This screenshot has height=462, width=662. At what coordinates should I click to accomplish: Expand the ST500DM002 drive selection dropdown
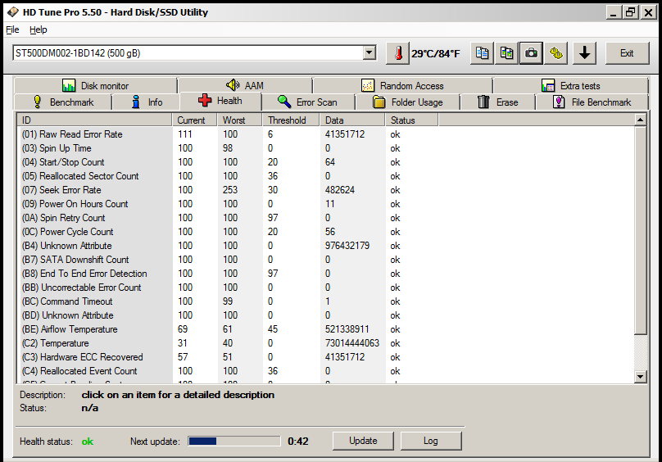369,52
